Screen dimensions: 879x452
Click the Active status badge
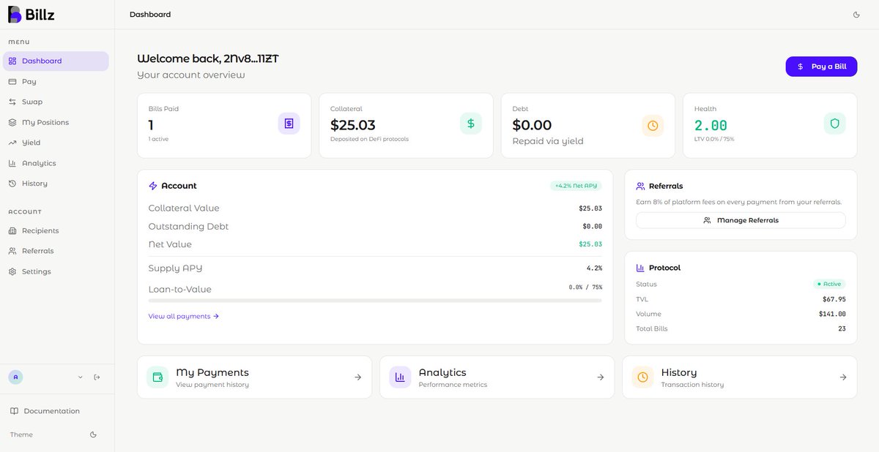[x=829, y=284]
